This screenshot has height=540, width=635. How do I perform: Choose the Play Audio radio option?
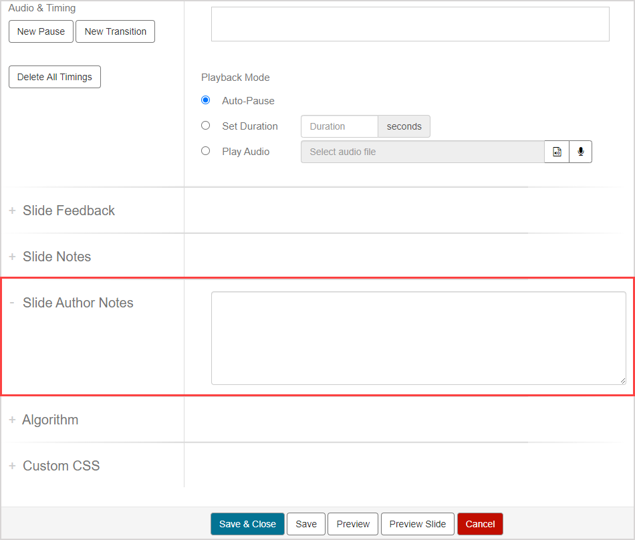206,151
